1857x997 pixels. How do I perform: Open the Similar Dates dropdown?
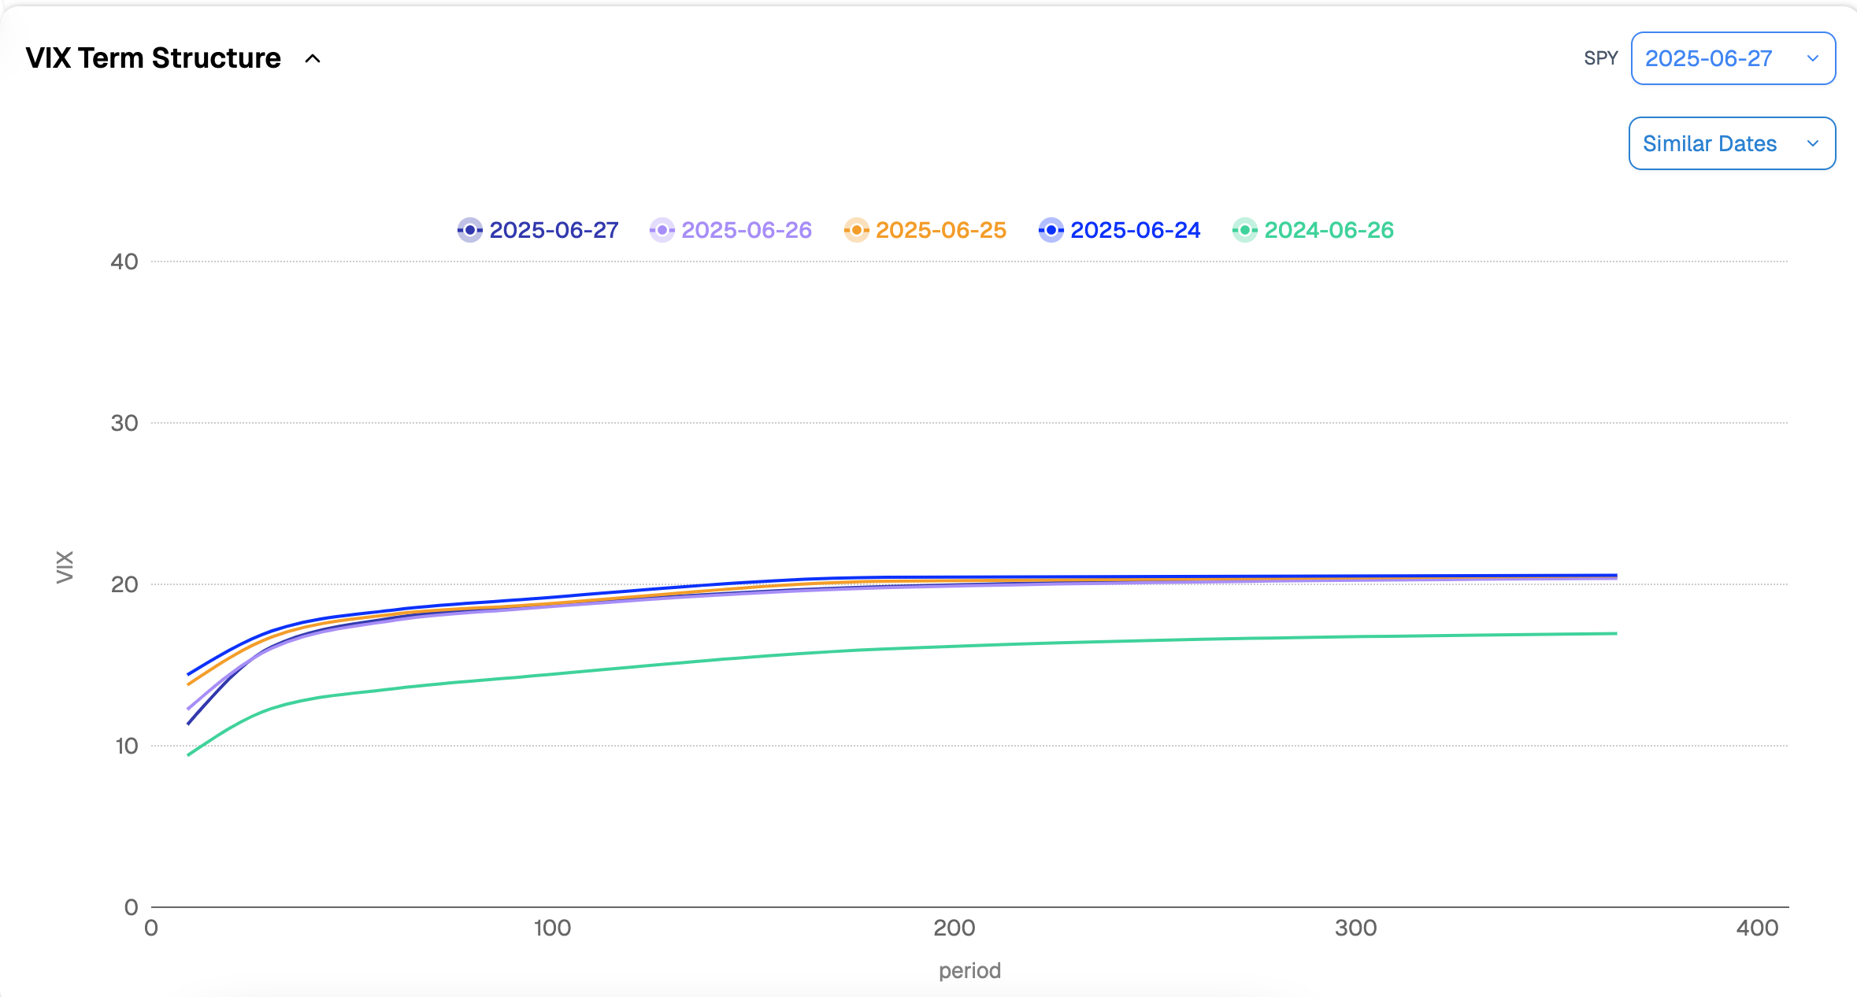(x=1731, y=143)
